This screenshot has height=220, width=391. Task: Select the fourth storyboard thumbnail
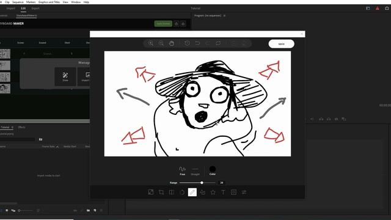(5, 89)
